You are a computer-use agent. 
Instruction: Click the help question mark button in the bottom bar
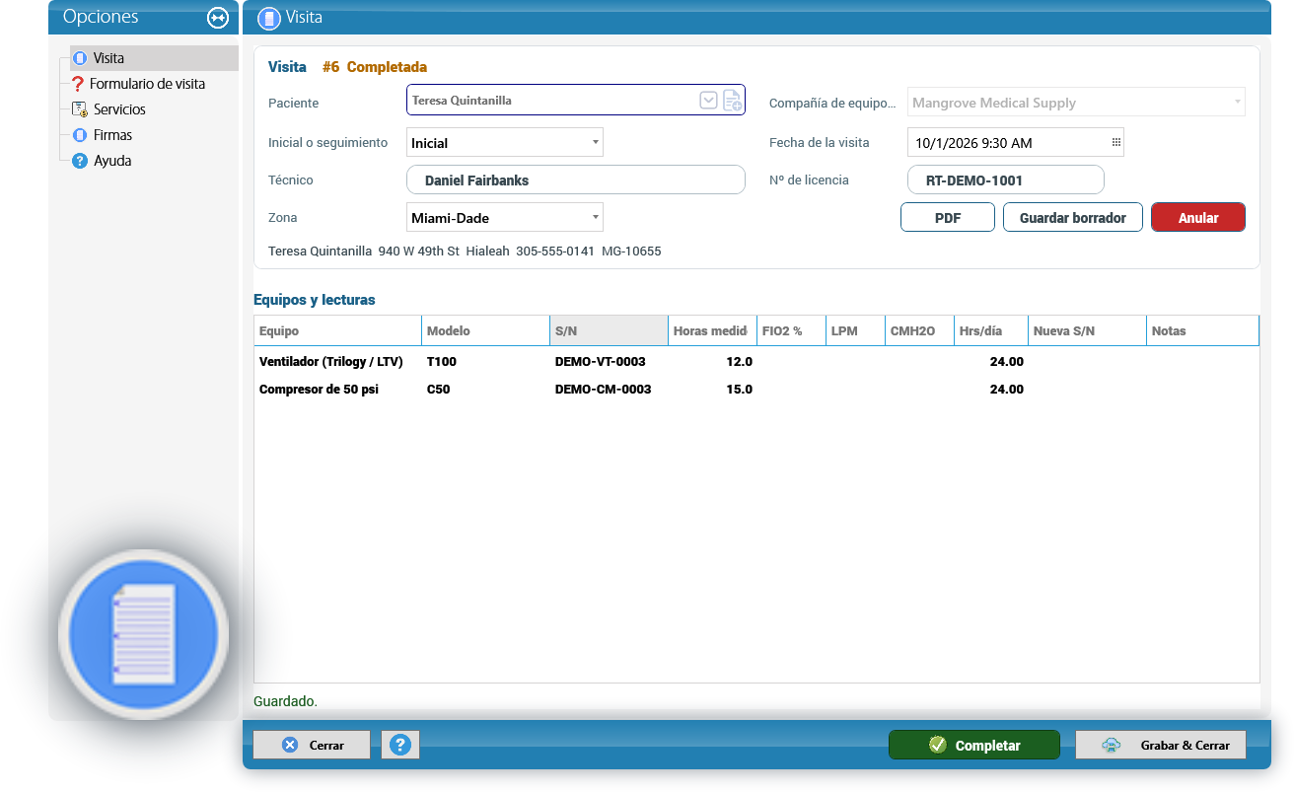[400, 745]
